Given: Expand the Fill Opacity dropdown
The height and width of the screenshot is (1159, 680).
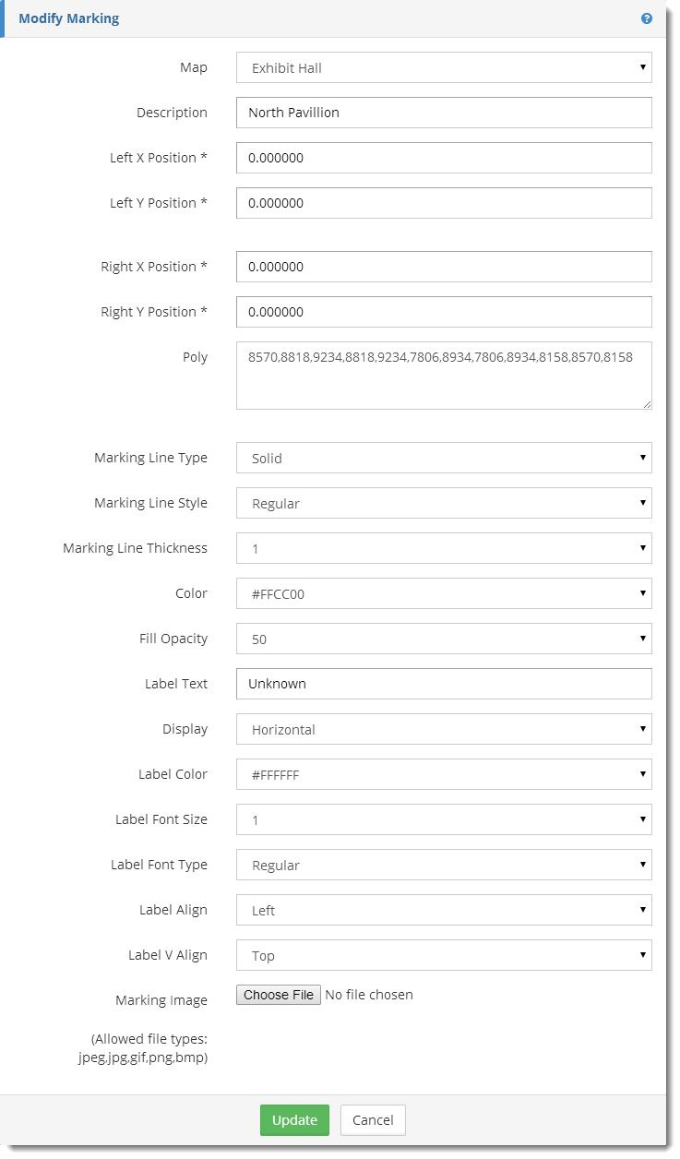Looking at the screenshot, I should point(444,639).
